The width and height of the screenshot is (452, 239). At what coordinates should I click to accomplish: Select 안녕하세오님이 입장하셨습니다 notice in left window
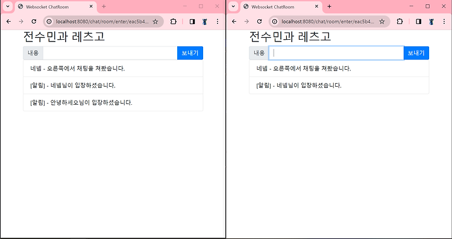point(113,102)
